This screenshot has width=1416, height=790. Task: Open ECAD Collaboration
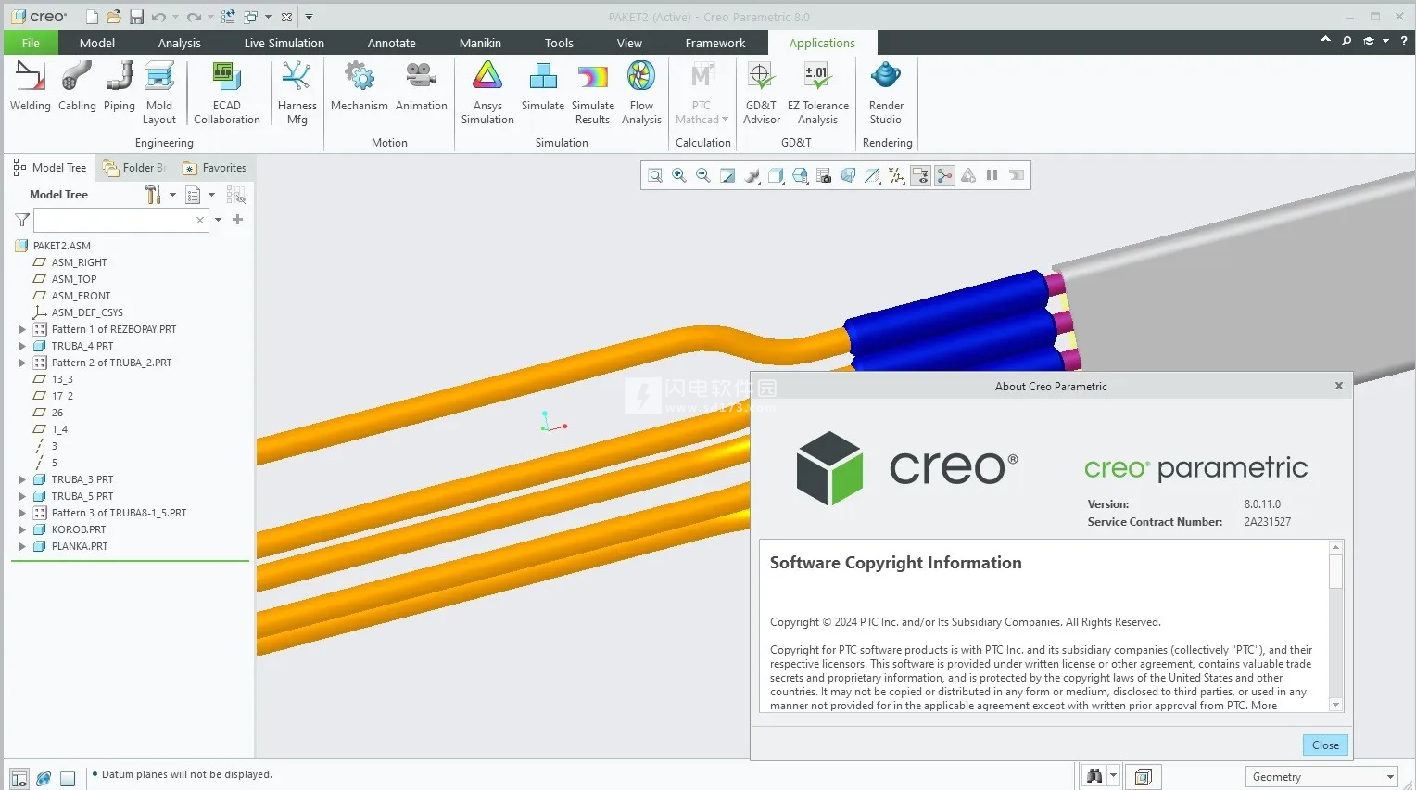coord(227,93)
